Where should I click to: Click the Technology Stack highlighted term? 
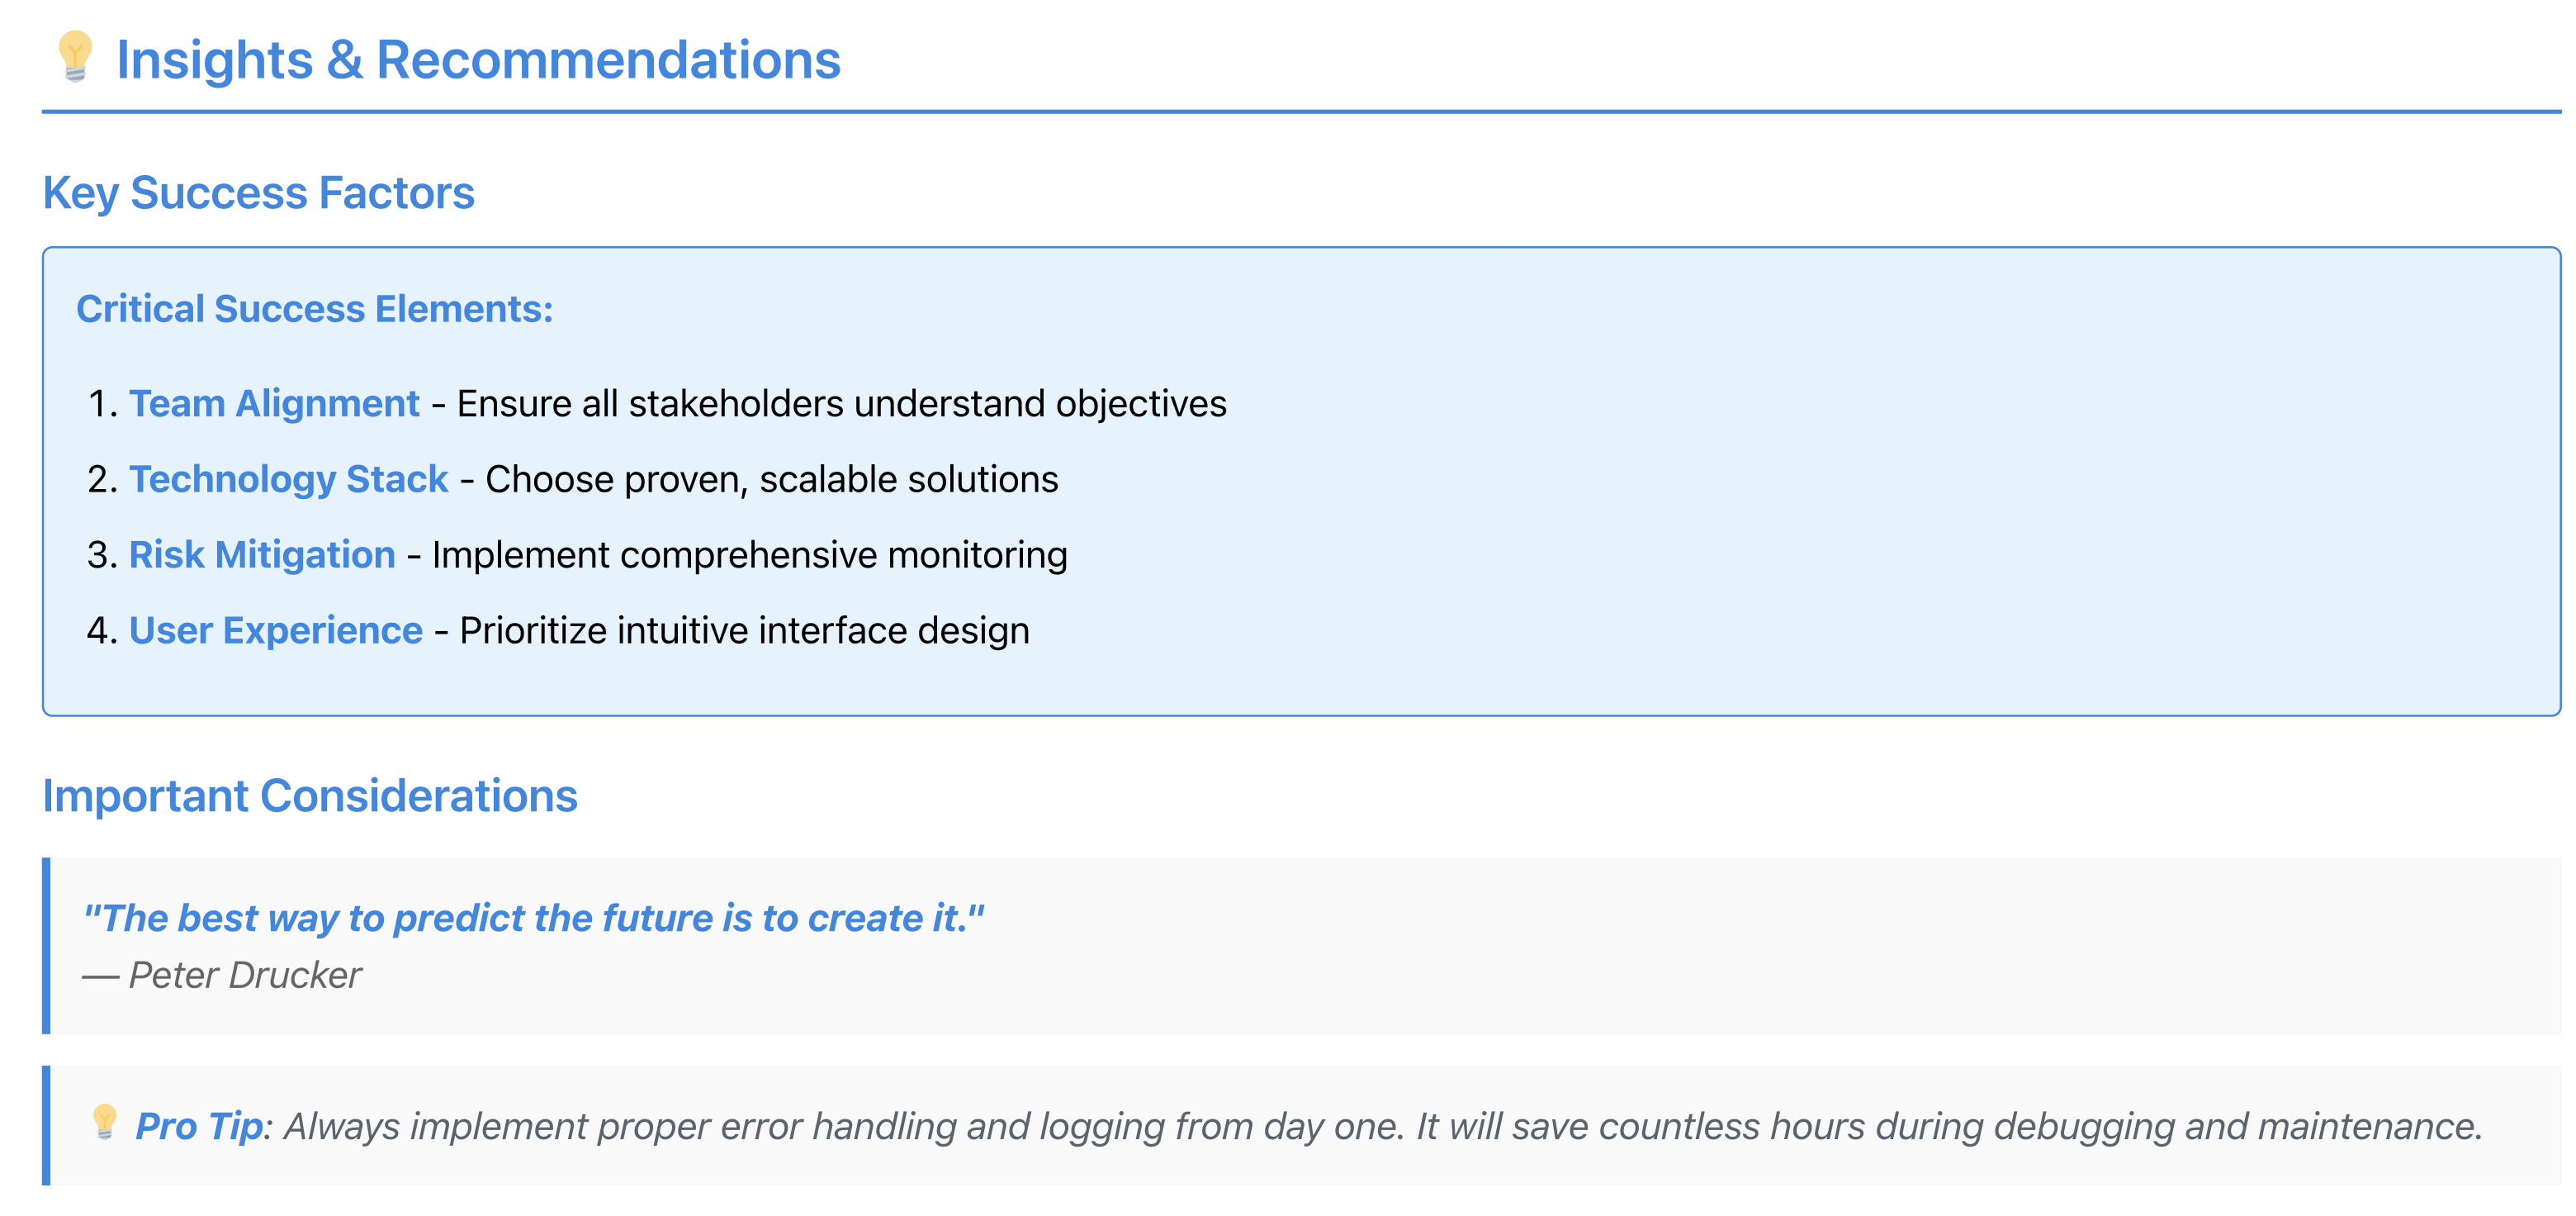[288, 479]
